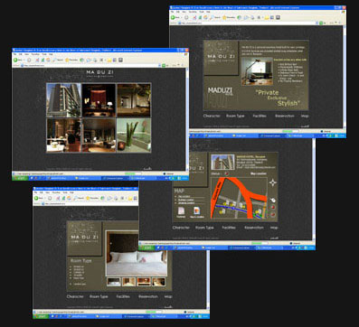Image resolution: width=359 pixels, height=327 pixels.
Task: Click the Reservation link below the map page
Action: click(x=254, y=228)
